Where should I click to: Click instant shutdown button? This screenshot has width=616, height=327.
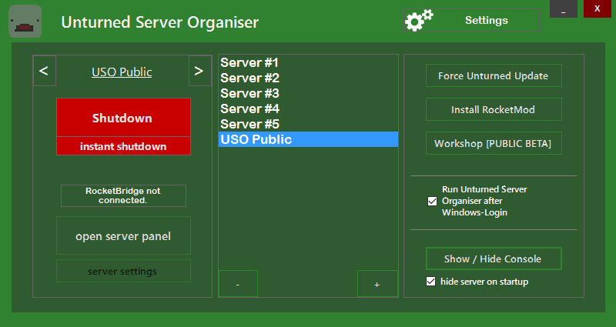[x=123, y=146]
